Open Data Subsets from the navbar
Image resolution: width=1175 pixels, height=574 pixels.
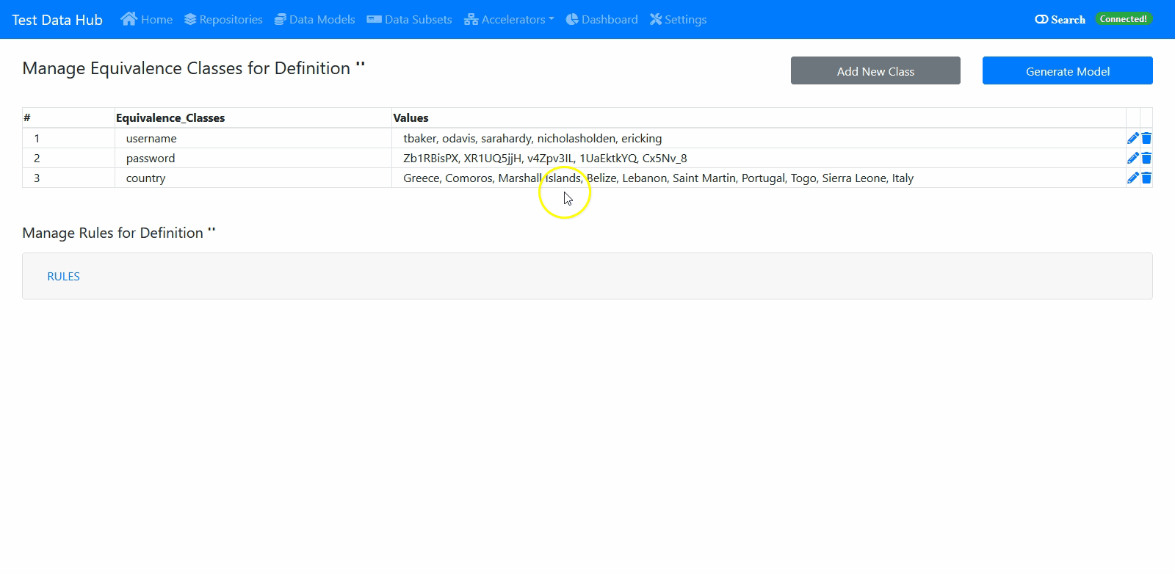(409, 20)
